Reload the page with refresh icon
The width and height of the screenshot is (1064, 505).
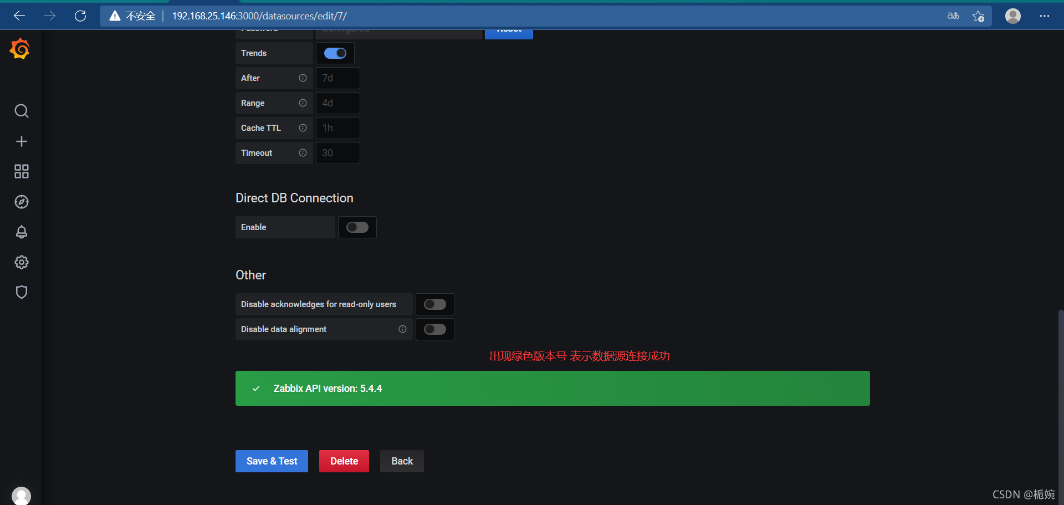pos(80,16)
